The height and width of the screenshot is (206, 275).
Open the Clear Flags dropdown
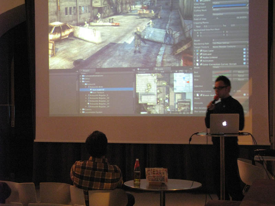pos(230,3)
